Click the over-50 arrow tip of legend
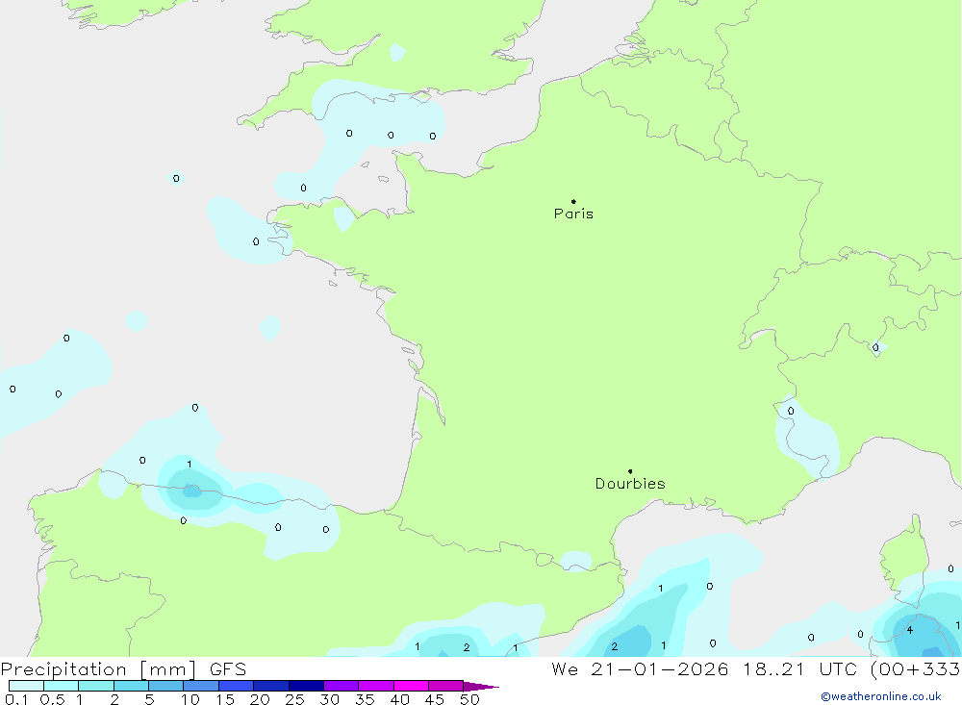The height and width of the screenshot is (705, 962). click(481, 687)
